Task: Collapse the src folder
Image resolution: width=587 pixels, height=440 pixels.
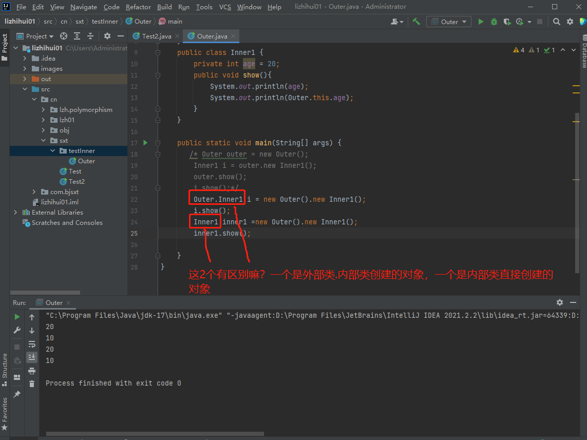Action: point(25,89)
